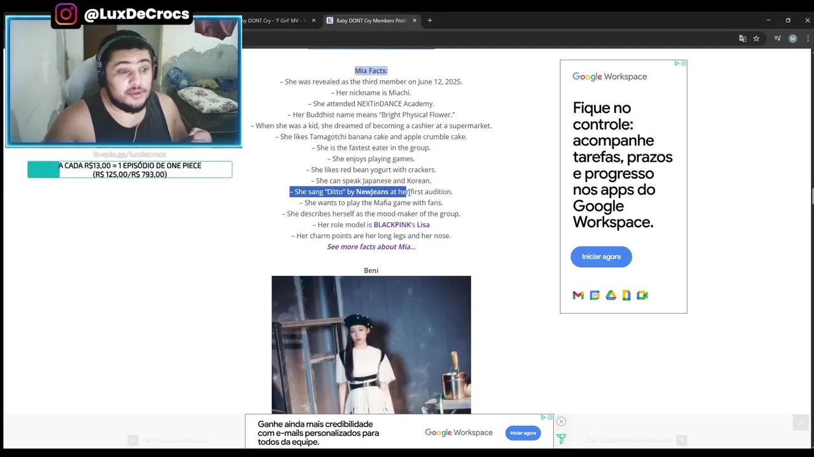This screenshot has width=814, height=457.
Task: Click the Beni member photo
Action: pyautogui.click(x=371, y=345)
